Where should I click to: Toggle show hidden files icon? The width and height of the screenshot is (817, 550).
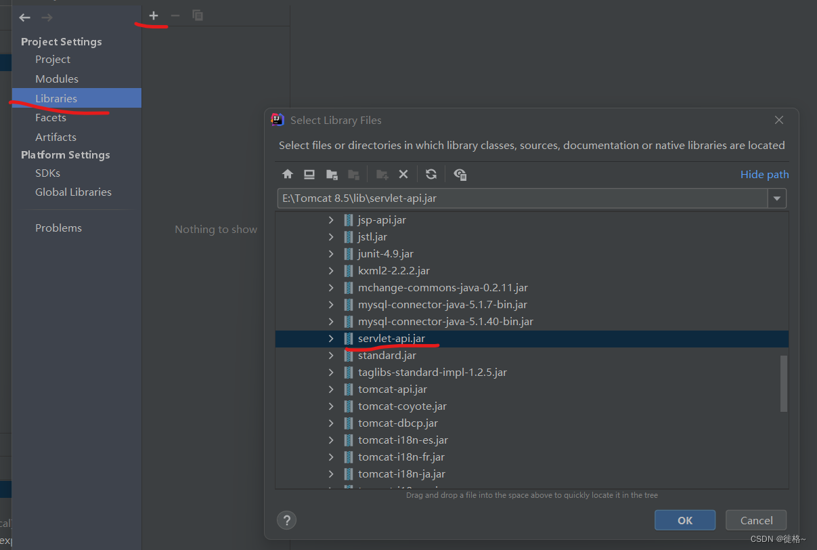460,174
